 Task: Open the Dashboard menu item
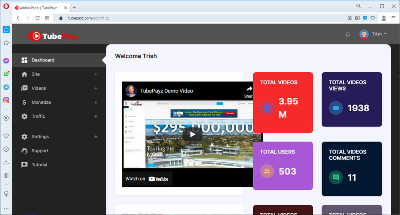(x=59, y=60)
